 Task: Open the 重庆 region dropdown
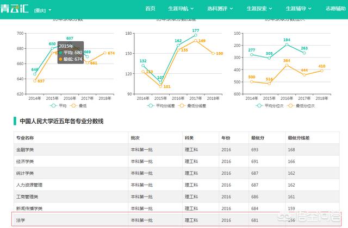tap(42, 10)
